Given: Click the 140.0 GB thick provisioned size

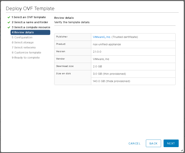Looking at the screenshot, I should click(111, 81).
